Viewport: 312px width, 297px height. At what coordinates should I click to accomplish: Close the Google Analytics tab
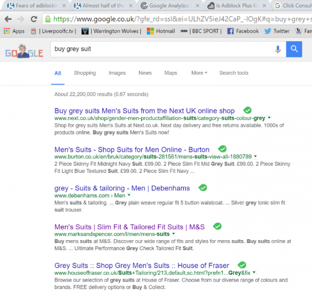(198, 5)
